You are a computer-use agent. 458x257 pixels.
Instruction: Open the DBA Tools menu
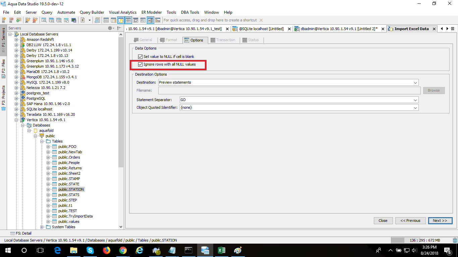190,12
